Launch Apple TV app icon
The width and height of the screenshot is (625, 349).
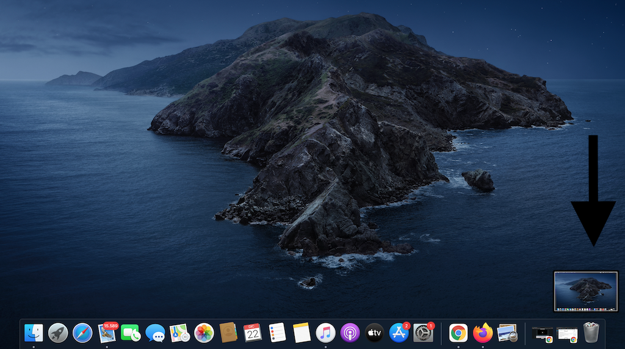point(374,333)
